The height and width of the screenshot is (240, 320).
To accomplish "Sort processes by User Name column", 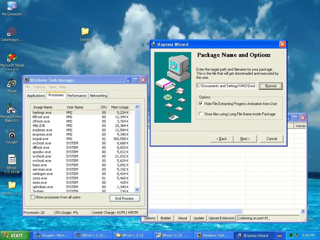I will (x=81, y=107).
